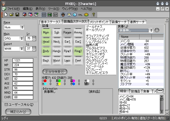Click the tab scroll arrows beside 食事 tab
Screen dimensions: 170x121
tap(160, 90)
